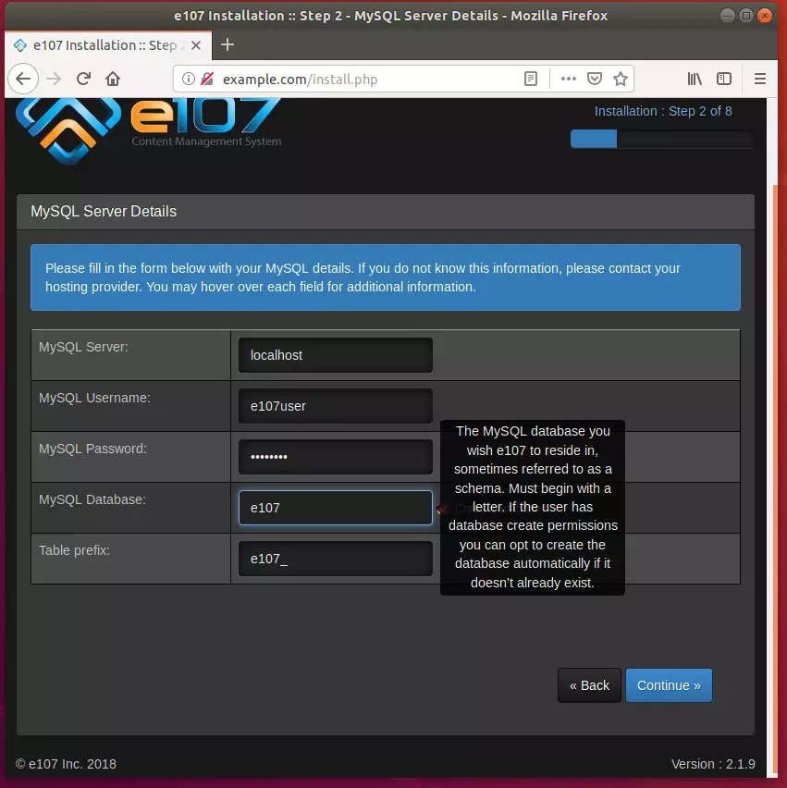
Task: Select the e107 Installation tab
Action: [108, 45]
